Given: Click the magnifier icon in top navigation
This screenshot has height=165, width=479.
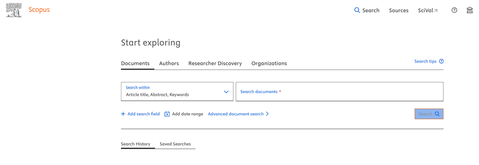Looking at the screenshot, I should [357, 10].
